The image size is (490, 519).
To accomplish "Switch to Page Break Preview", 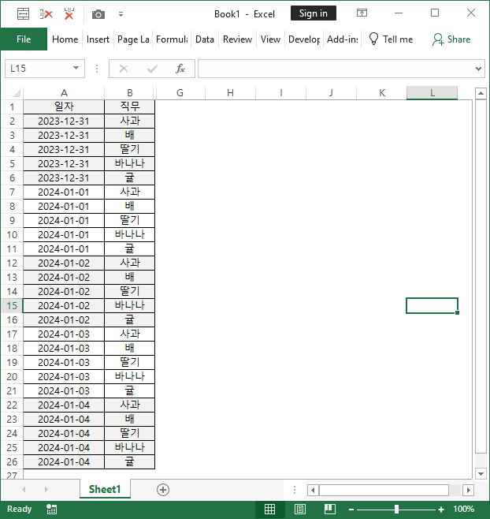I will pos(329,509).
